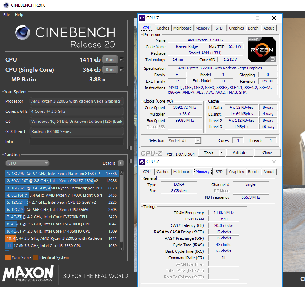Click the AMD Ryzen 3 processor logo
This screenshot has height=287, width=305.
262,50
